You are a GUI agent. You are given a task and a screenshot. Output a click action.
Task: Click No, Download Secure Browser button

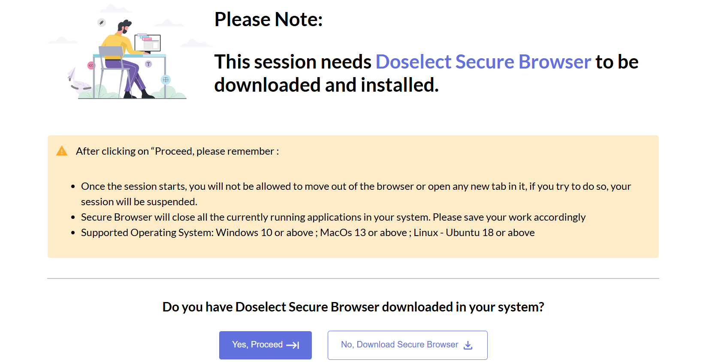click(x=407, y=345)
